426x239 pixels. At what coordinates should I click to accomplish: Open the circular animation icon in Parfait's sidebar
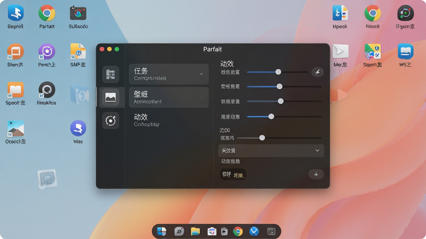pos(111,121)
